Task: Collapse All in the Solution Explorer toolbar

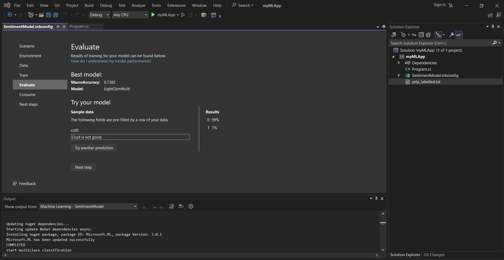Action: point(421,35)
